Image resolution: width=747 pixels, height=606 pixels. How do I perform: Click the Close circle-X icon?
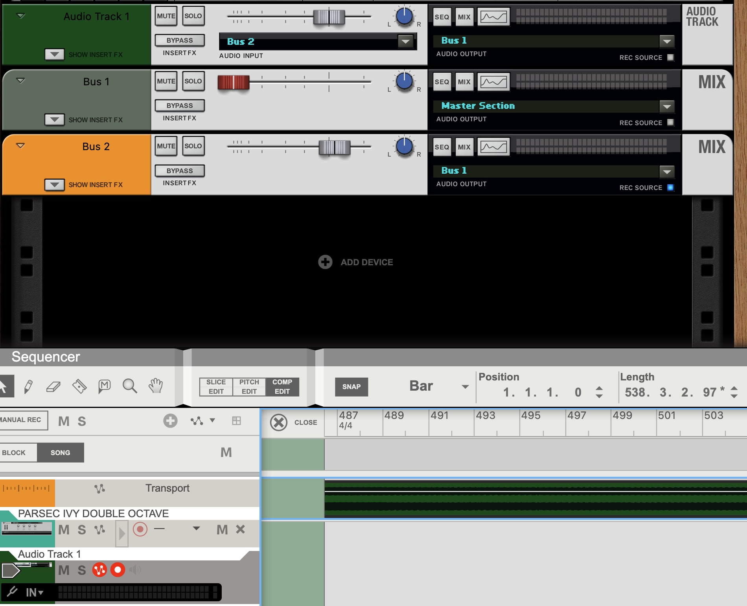click(x=279, y=422)
